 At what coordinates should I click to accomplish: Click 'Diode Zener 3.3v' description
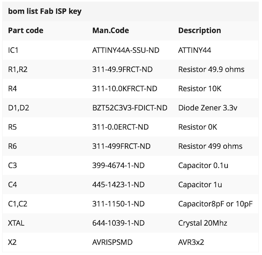pyautogui.click(x=208, y=108)
